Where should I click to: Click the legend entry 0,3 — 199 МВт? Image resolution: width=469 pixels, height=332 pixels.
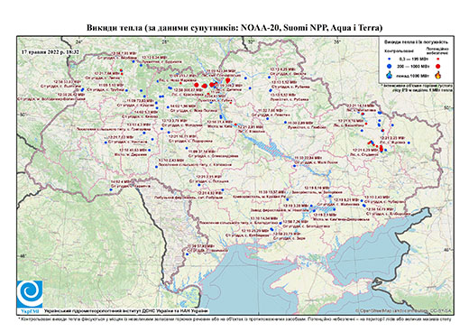(414, 60)
